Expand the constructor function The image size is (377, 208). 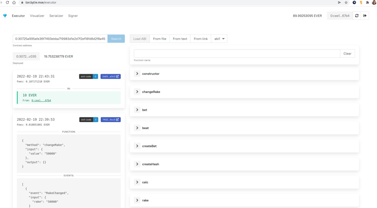[137, 74]
